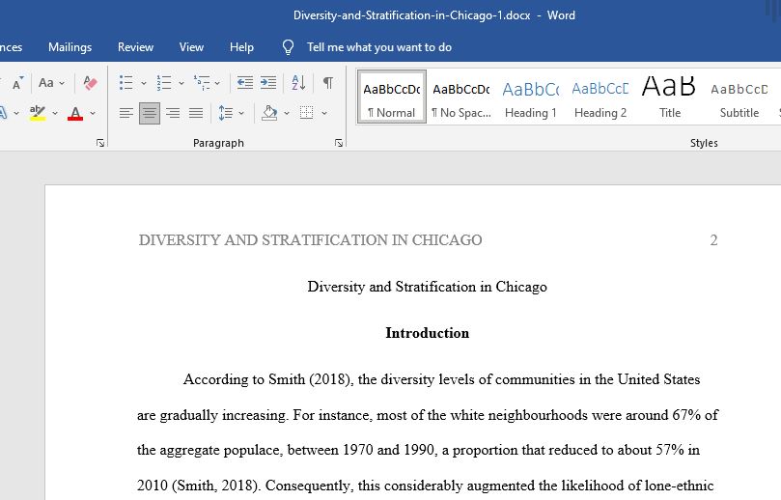
Task: Apply the No Spacing style
Action: [x=461, y=97]
